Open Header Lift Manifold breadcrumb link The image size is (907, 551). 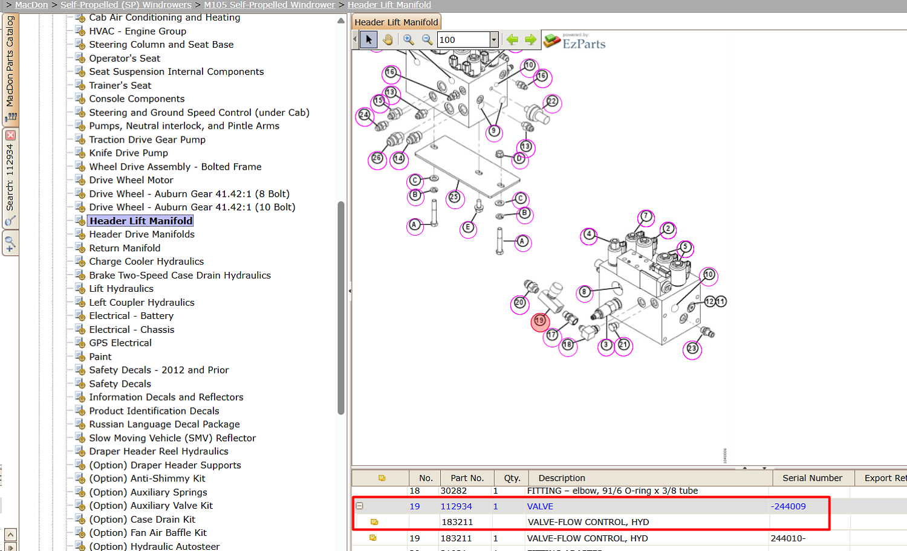tap(389, 5)
